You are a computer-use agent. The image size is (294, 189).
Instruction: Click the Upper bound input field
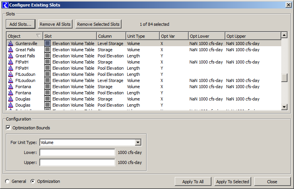click(x=77, y=162)
